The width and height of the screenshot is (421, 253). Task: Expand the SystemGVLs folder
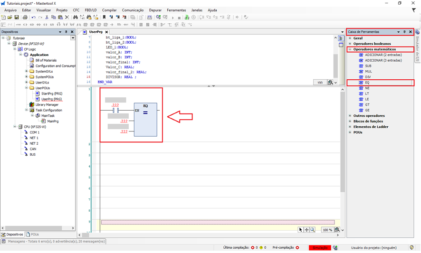26,71
